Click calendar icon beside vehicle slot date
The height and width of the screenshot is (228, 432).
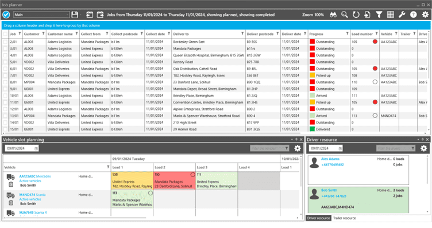36,148
